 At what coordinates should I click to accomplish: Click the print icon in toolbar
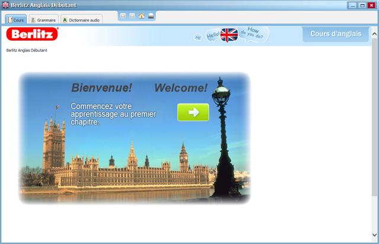(151, 16)
